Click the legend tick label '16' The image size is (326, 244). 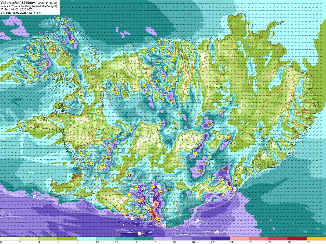coord(155,242)
